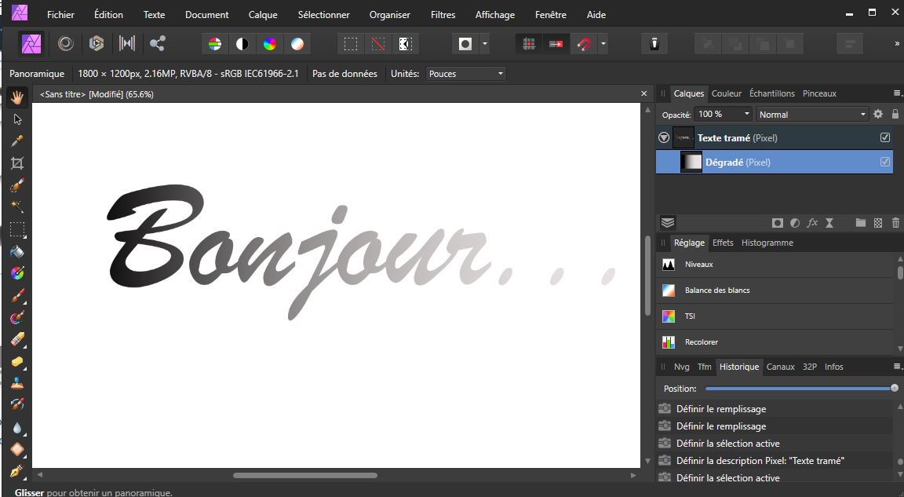
Task: Open the Calques panel preferences menu
Action: [897, 93]
